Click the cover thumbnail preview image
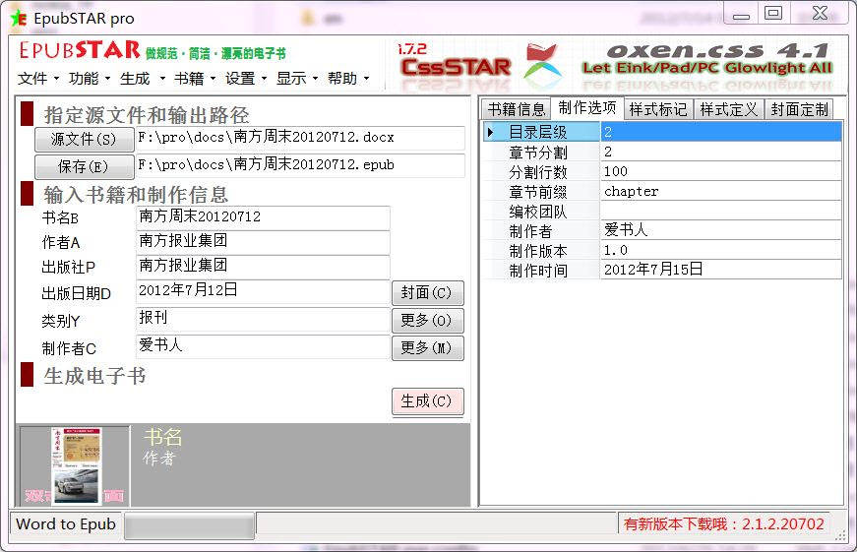Screen dimensions: 857x552 77,465
